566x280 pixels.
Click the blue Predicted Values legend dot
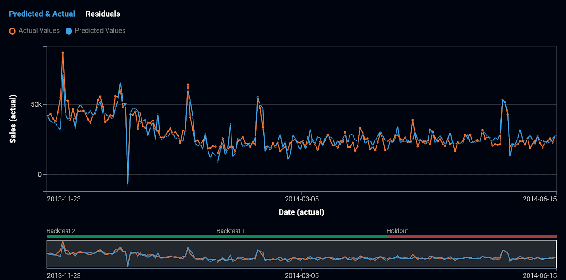69,31
